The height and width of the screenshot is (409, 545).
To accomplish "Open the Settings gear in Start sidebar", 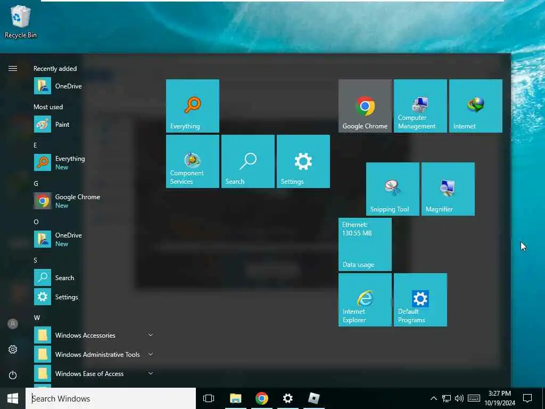I will click(13, 349).
